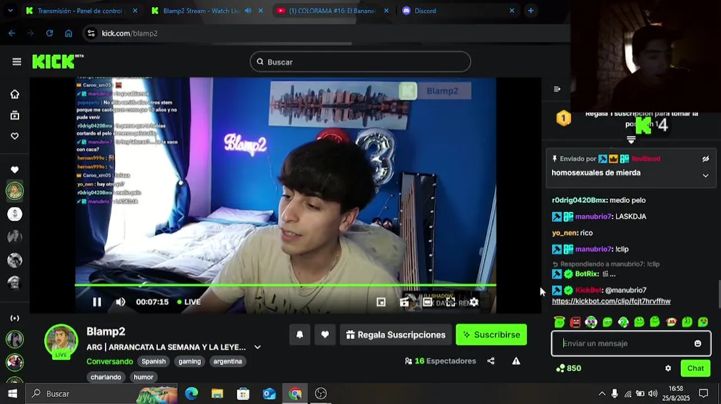Image resolution: width=721 pixels, height=404 pixels.
Task: Click Regala Suscripciones gift button
Action: [x=396, y=334]
